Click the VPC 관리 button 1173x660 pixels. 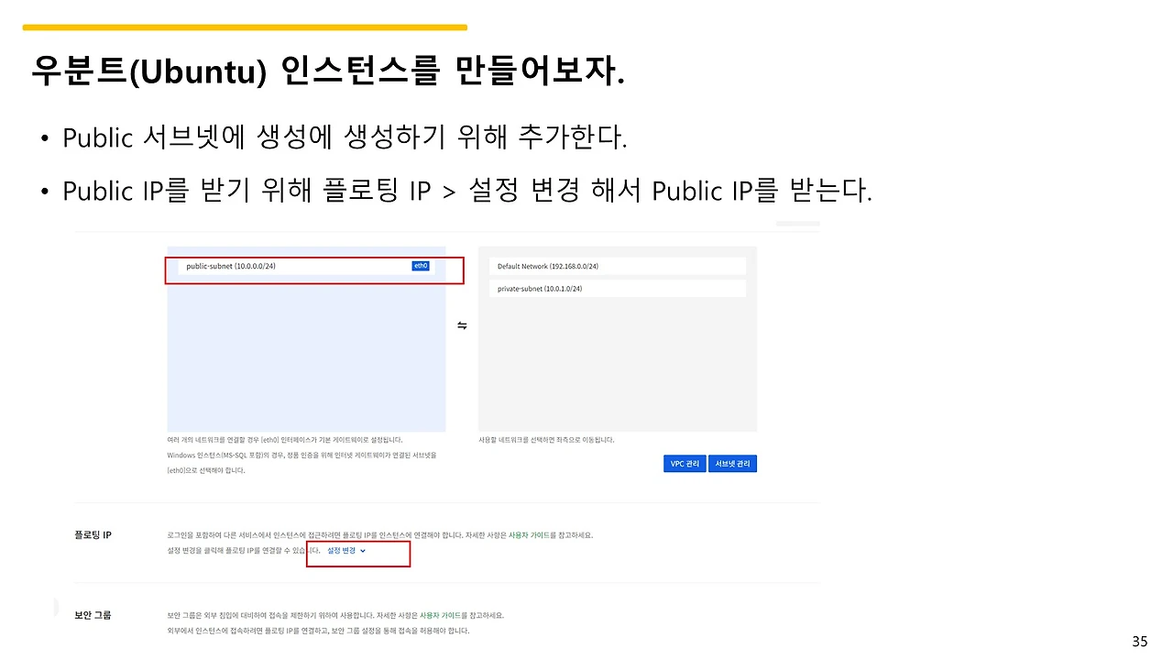click(x=685, y=463)
